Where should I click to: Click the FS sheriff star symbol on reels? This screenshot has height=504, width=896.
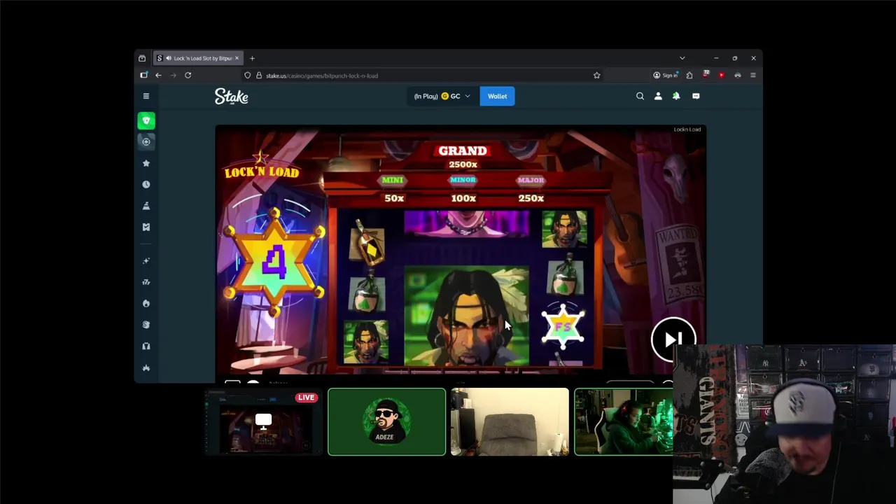pos(563,327)
